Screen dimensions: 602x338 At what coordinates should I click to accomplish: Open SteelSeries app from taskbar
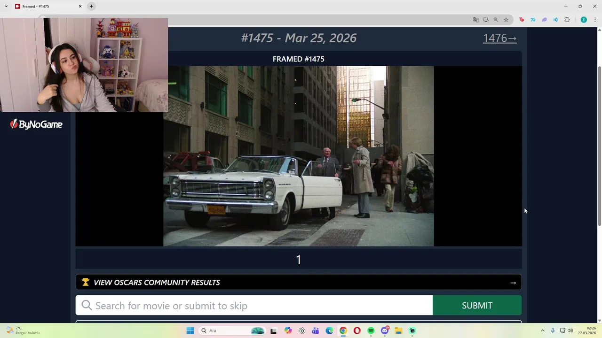click(302, 330)
